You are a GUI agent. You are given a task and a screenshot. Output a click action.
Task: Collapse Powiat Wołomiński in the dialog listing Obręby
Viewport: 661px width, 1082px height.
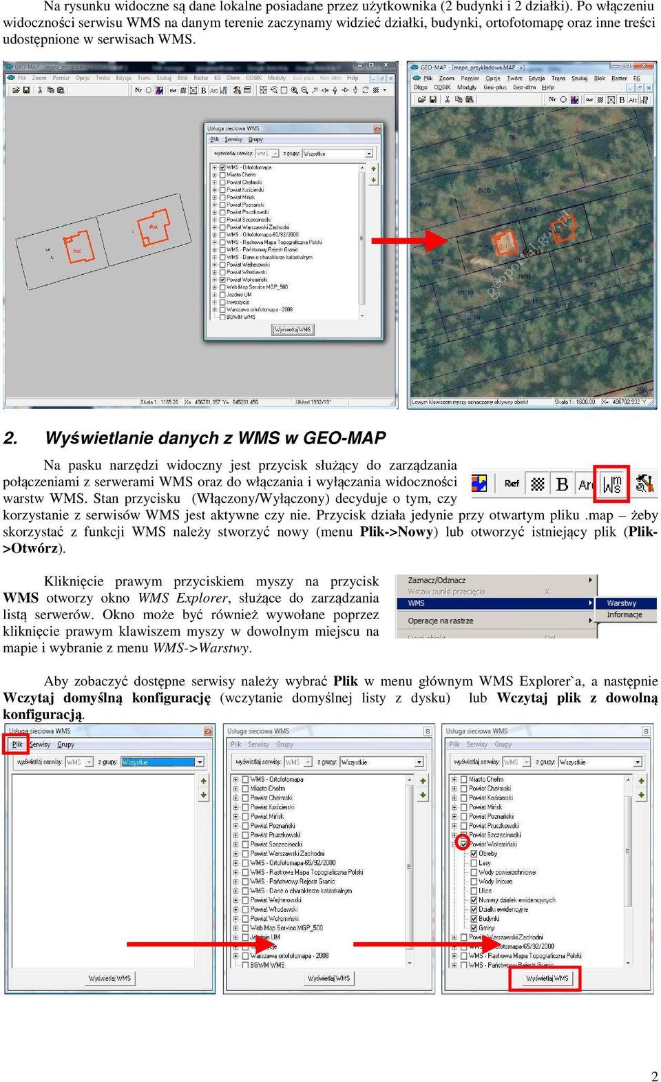[454, 844]
